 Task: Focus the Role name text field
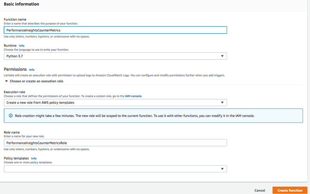(x=115, y=143)
